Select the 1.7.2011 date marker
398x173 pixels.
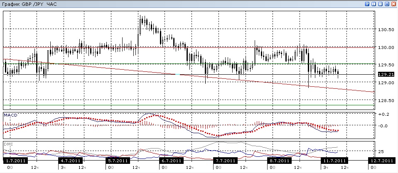(15, 161)
